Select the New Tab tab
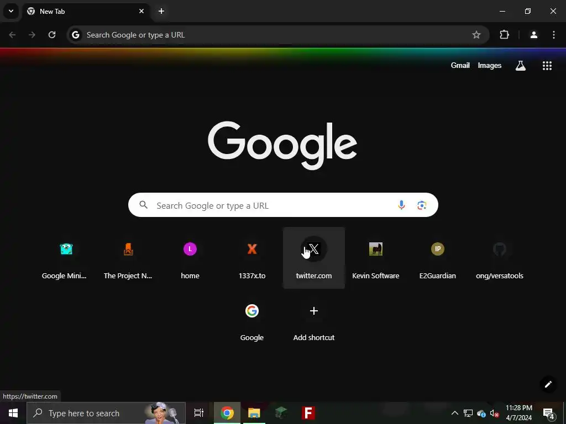This screenshot has height=424, width=566. tap(86, 11)
